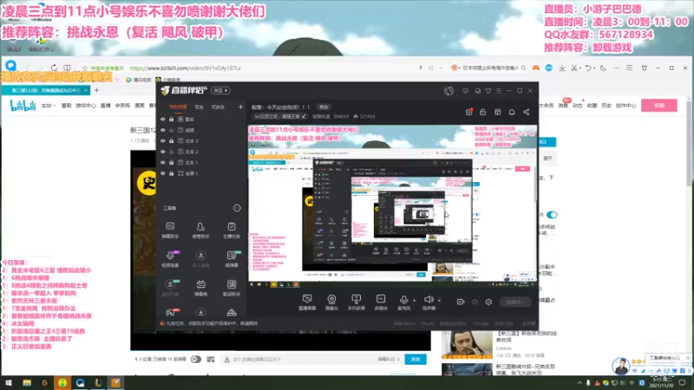Select the 我的场景 scene tab
The height and width of the screenshot is (390, 694).
[x=178, y=107]
